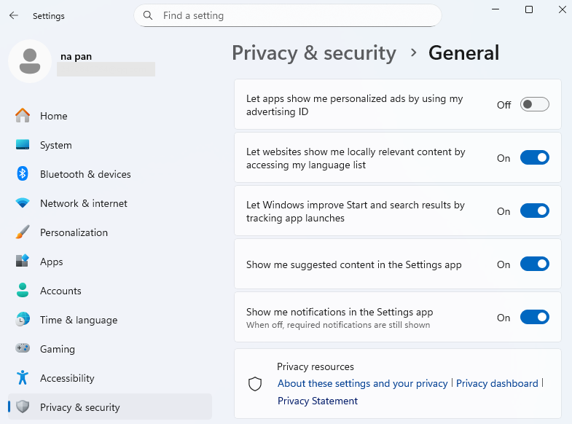The width and height of the screenshot is (572, 424).
Task: Open the Privacy dashboard link
Action: (497, 383)
